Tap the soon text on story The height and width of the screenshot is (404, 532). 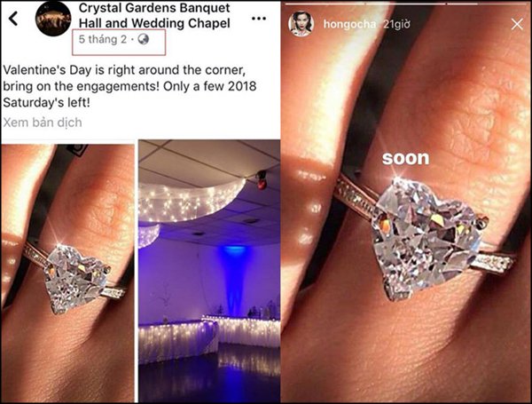click(x=405, y=158)
